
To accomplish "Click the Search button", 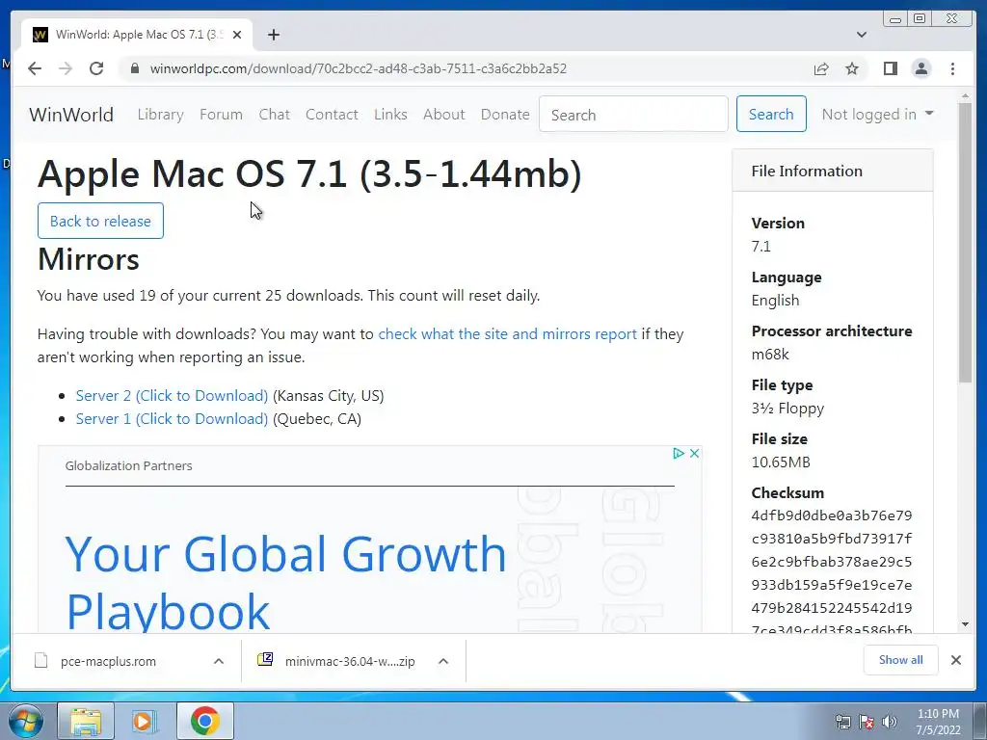I will [771, 114].
